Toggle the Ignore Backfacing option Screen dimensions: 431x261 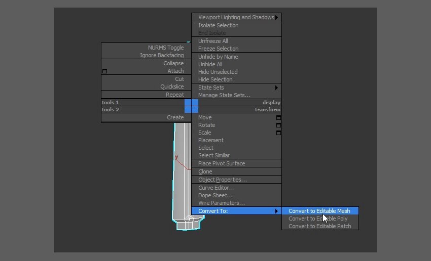[162, 55]
